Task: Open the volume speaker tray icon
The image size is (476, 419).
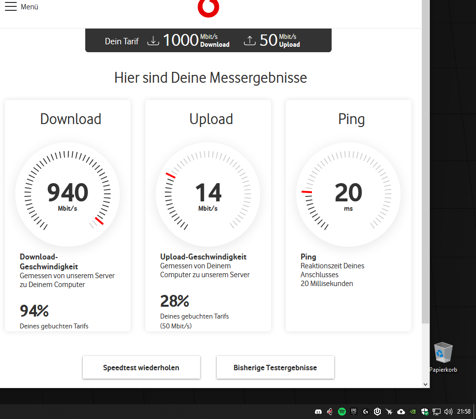Action: point(448,412)
